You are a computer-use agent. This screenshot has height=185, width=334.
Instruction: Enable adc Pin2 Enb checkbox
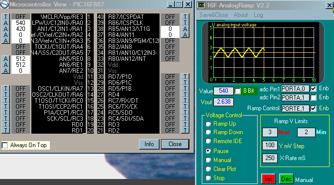click(x=314, y=97)
